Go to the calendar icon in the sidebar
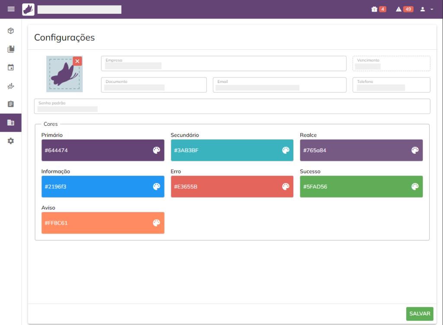Image resolution: width=443 pixels, height=325 pixels. click(x=11, y=67)
